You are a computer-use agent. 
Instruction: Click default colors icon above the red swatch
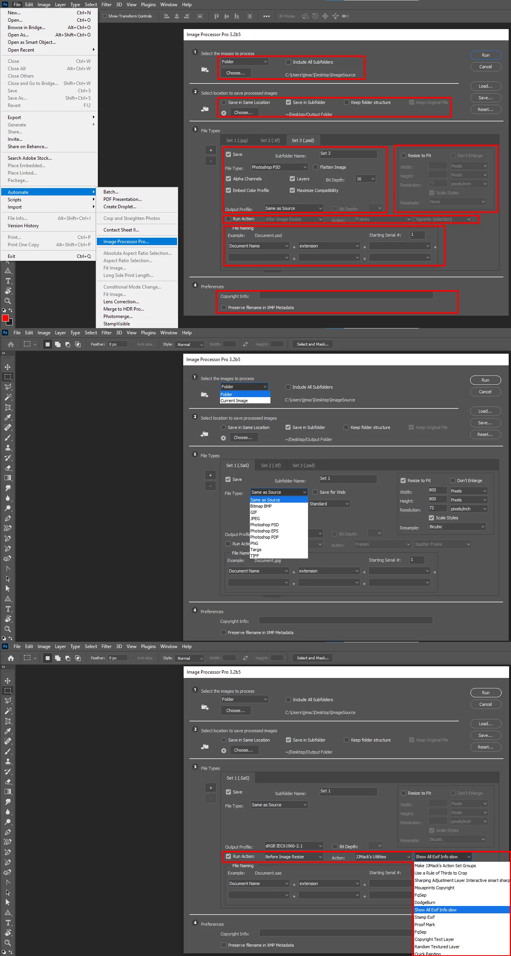(4, 310)
